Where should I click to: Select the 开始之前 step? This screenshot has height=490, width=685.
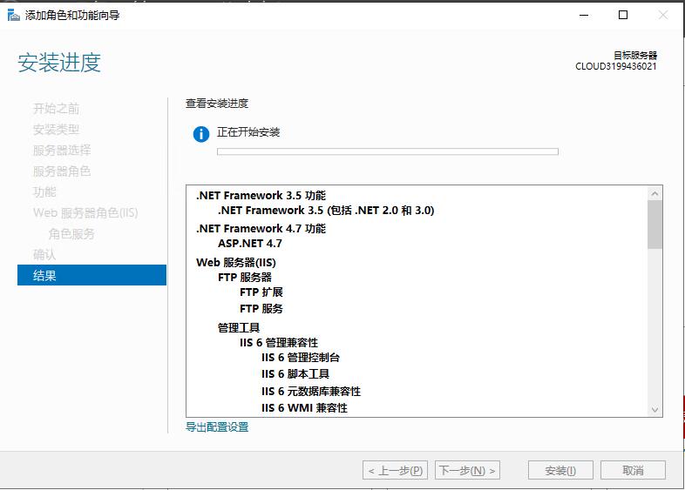56,108
